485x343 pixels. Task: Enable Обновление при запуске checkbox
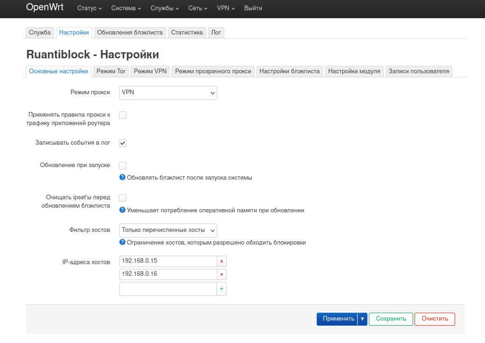tap(123, 165)
